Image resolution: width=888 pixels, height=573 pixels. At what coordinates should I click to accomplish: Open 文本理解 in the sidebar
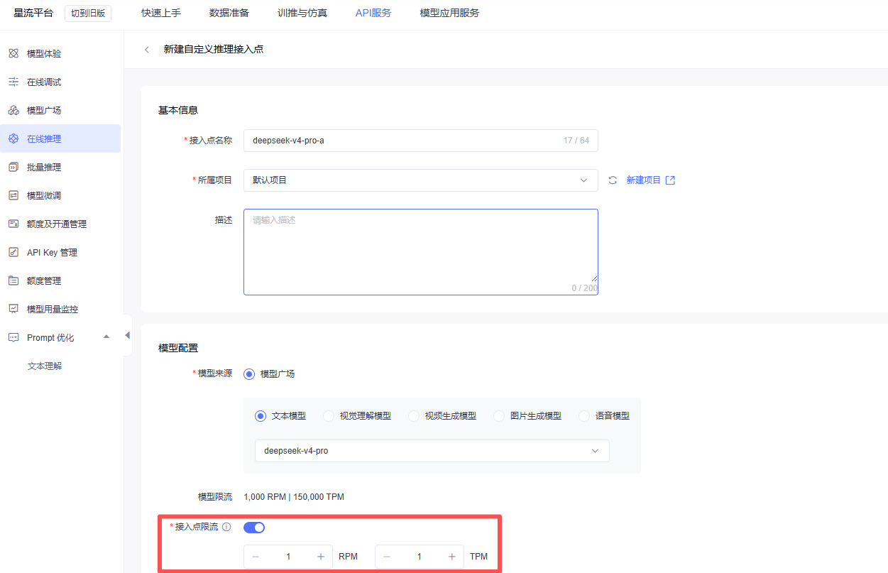tap(45, 366)
